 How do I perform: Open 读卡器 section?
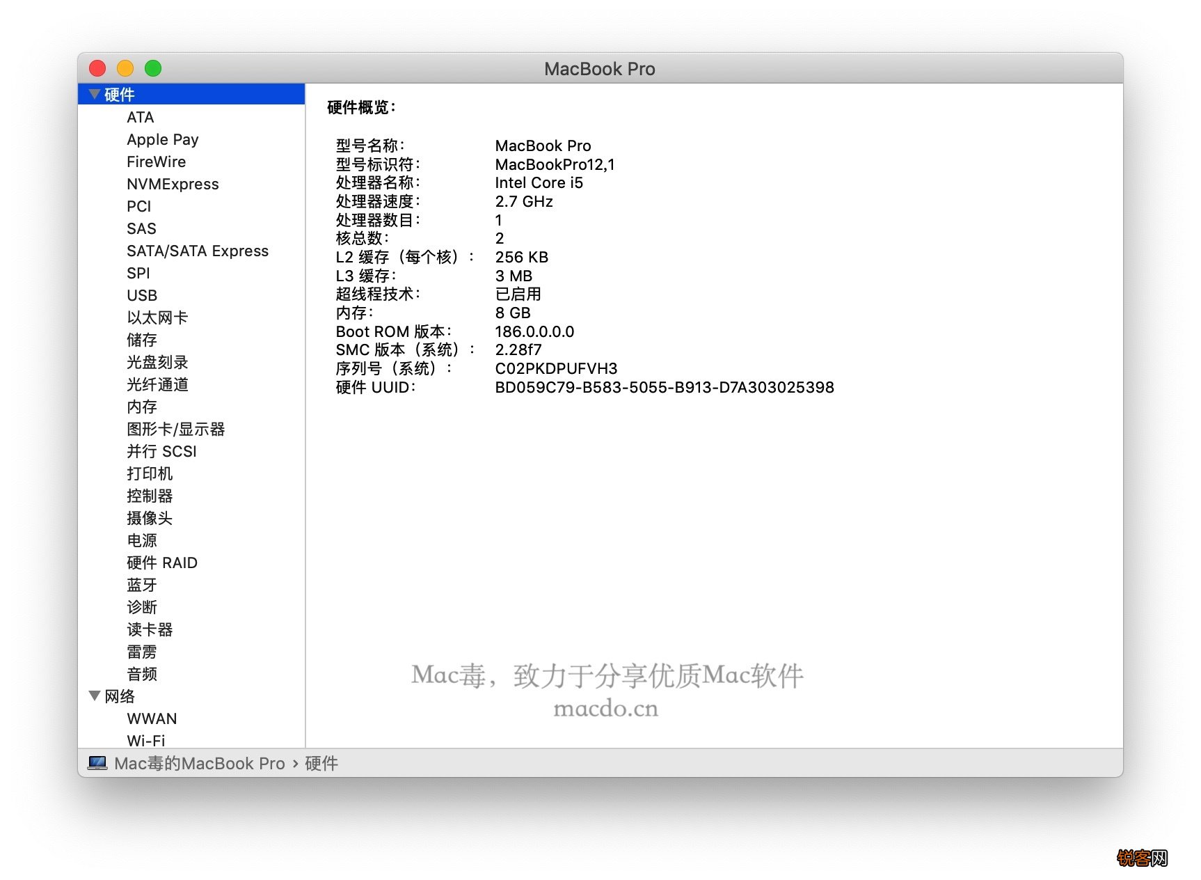point(150,629)
